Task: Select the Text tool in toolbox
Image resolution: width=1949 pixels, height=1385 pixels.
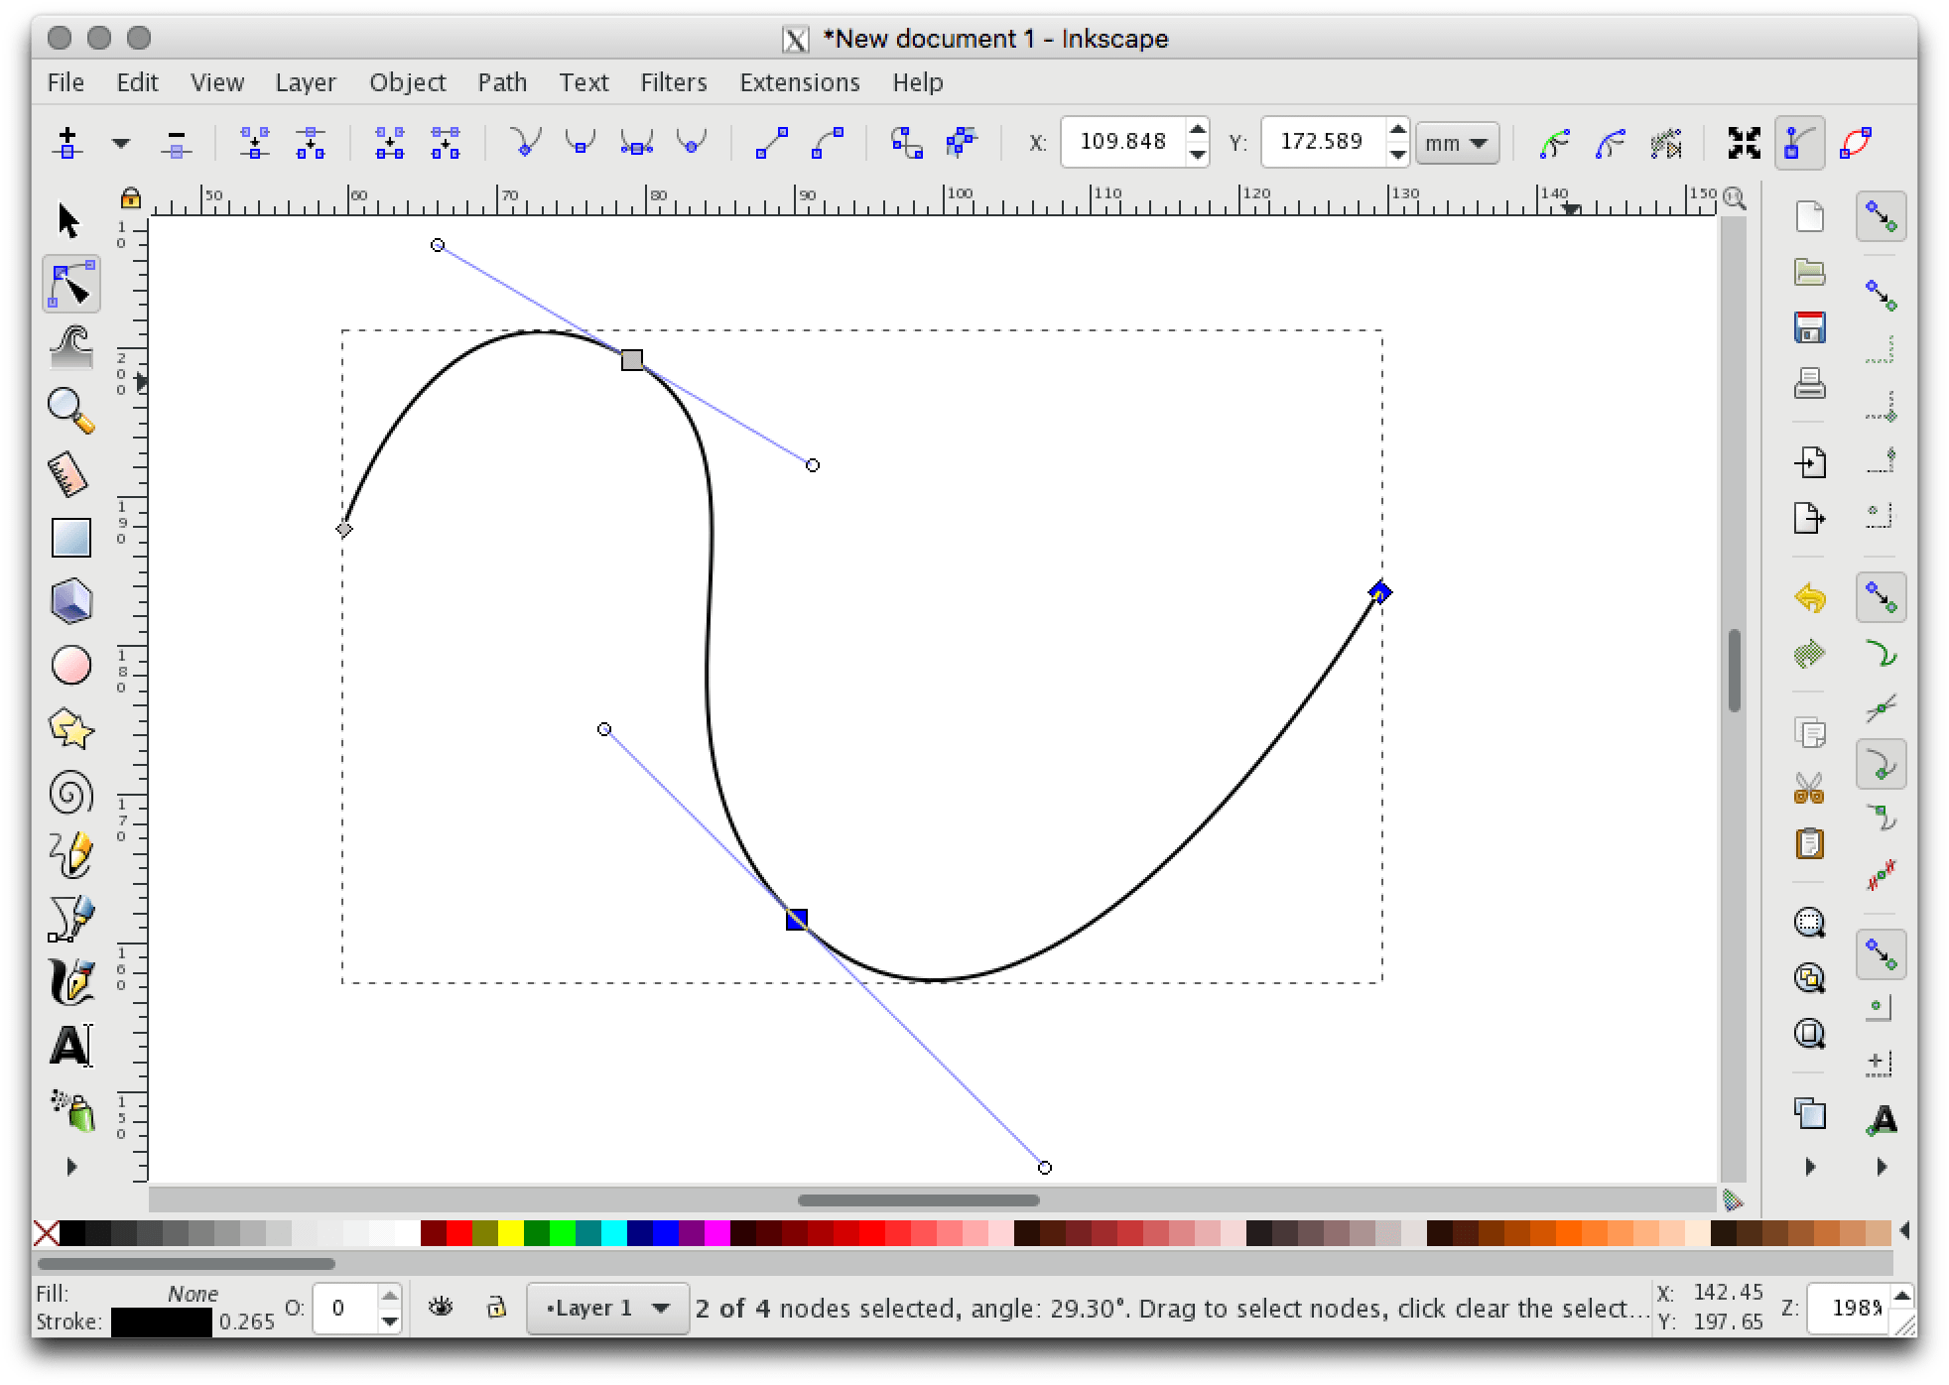Action: (x=70, y=1046)
